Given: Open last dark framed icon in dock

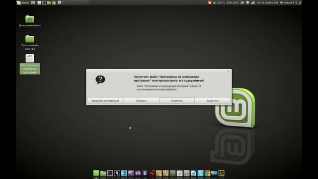Looking at the screenshot, I should click(221, 173).
